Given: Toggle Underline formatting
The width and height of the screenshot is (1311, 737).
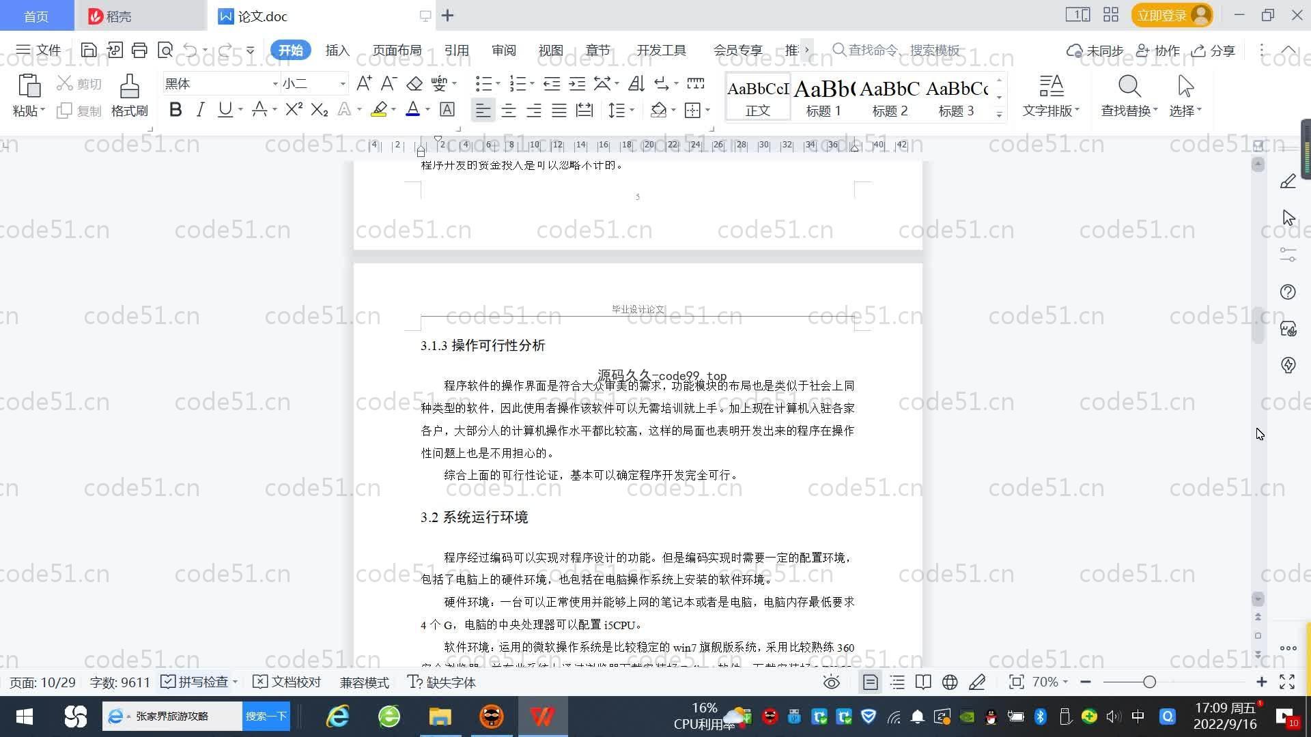Looking at the screenshot, I should [225, 109].
